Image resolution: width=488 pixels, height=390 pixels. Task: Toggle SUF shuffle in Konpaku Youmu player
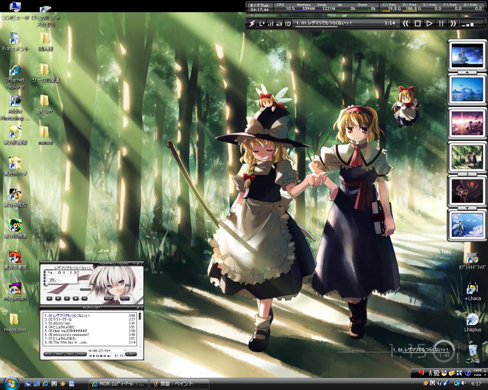point(109,298)
